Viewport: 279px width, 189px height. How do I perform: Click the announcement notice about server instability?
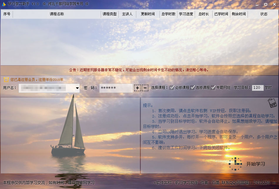(x=139, y=70)
